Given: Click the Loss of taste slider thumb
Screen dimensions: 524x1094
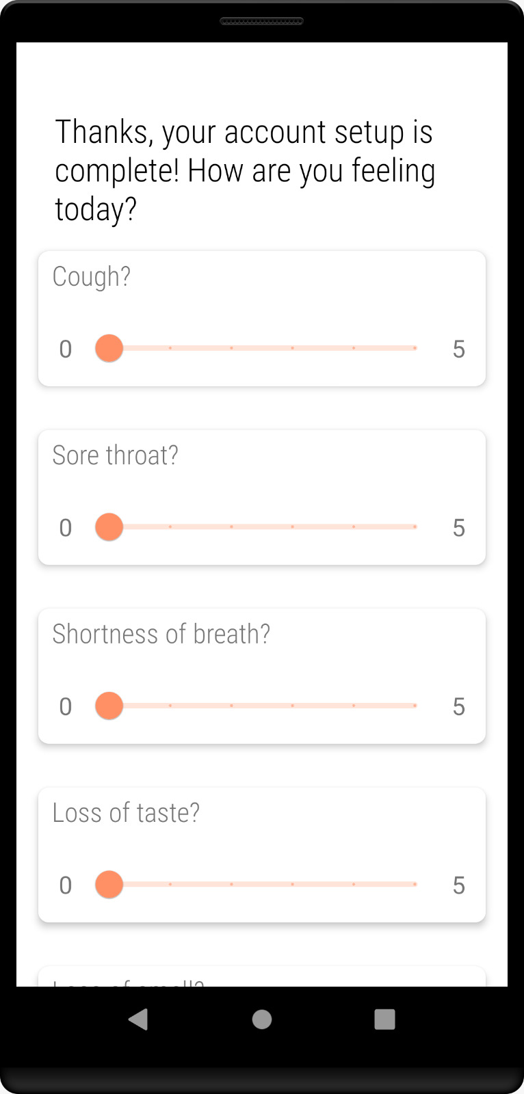Looking at the screenshot, I should click(x=109, y=885).
